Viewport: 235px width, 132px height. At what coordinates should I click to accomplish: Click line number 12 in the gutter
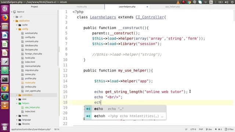[x=65, y=70]
